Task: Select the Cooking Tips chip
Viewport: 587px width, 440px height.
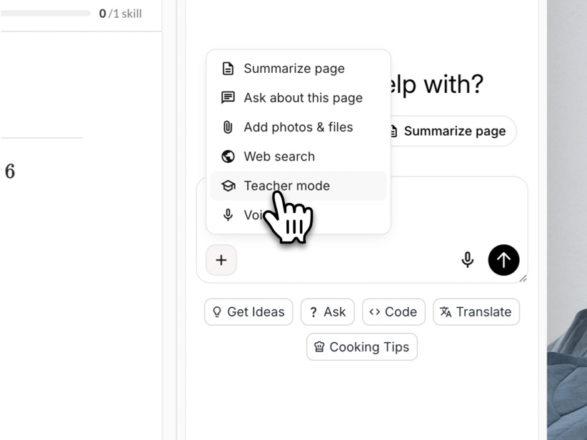Action: click(362, 347)
